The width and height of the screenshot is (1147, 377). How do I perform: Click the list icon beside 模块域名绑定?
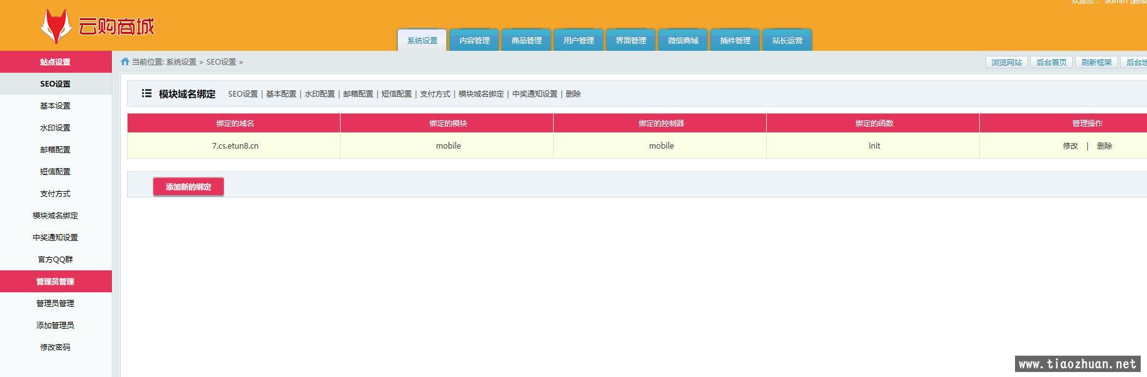pos(146,93)
